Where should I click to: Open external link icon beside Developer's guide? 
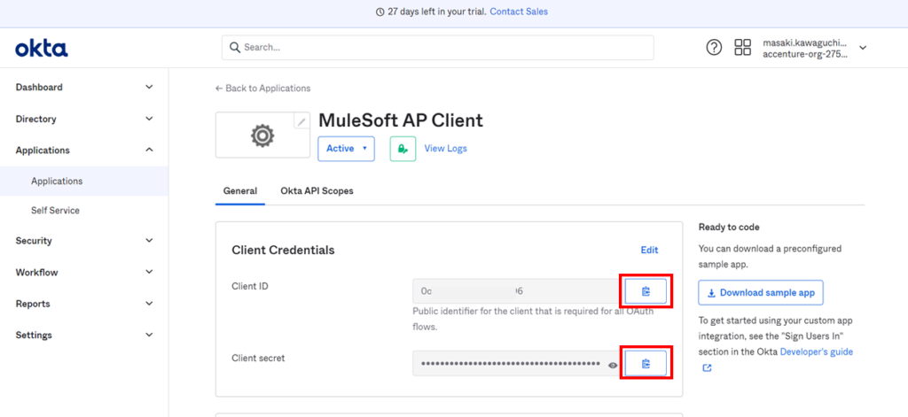coord(707,368)
